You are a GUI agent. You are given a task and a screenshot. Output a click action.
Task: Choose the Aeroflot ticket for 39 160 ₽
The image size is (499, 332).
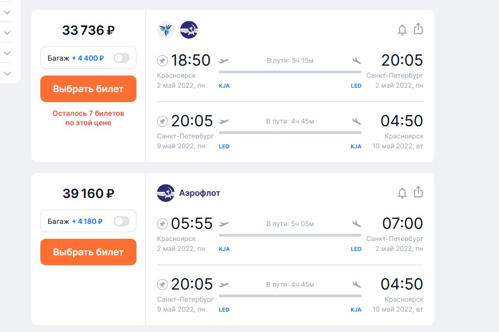pos(88,252)
